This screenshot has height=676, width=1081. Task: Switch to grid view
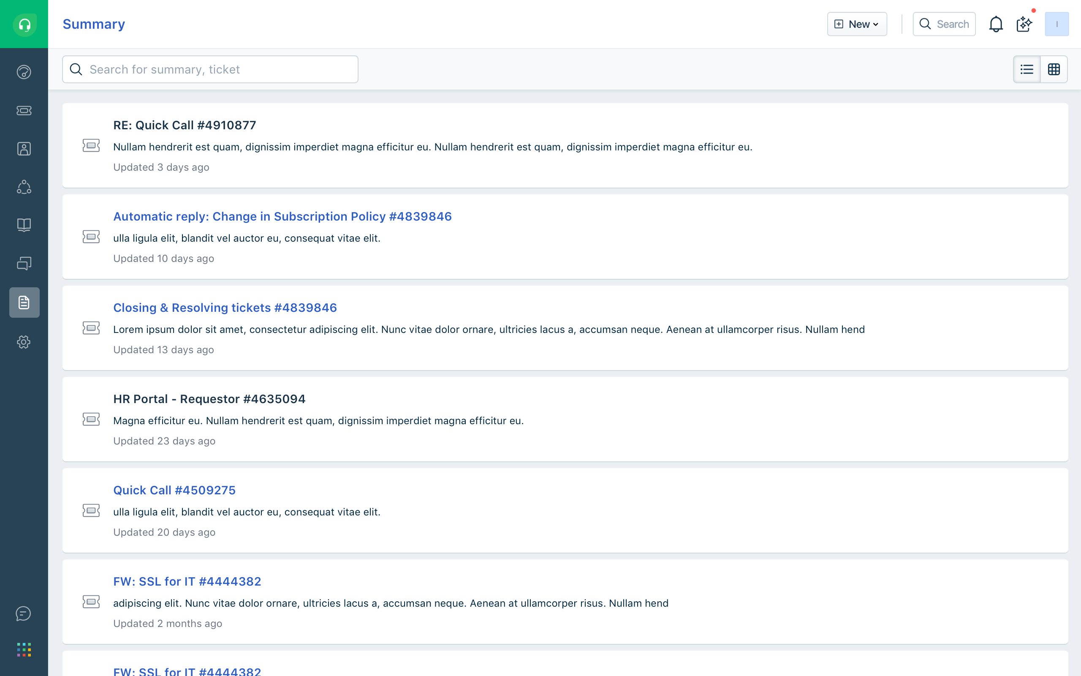[1054, 69]
